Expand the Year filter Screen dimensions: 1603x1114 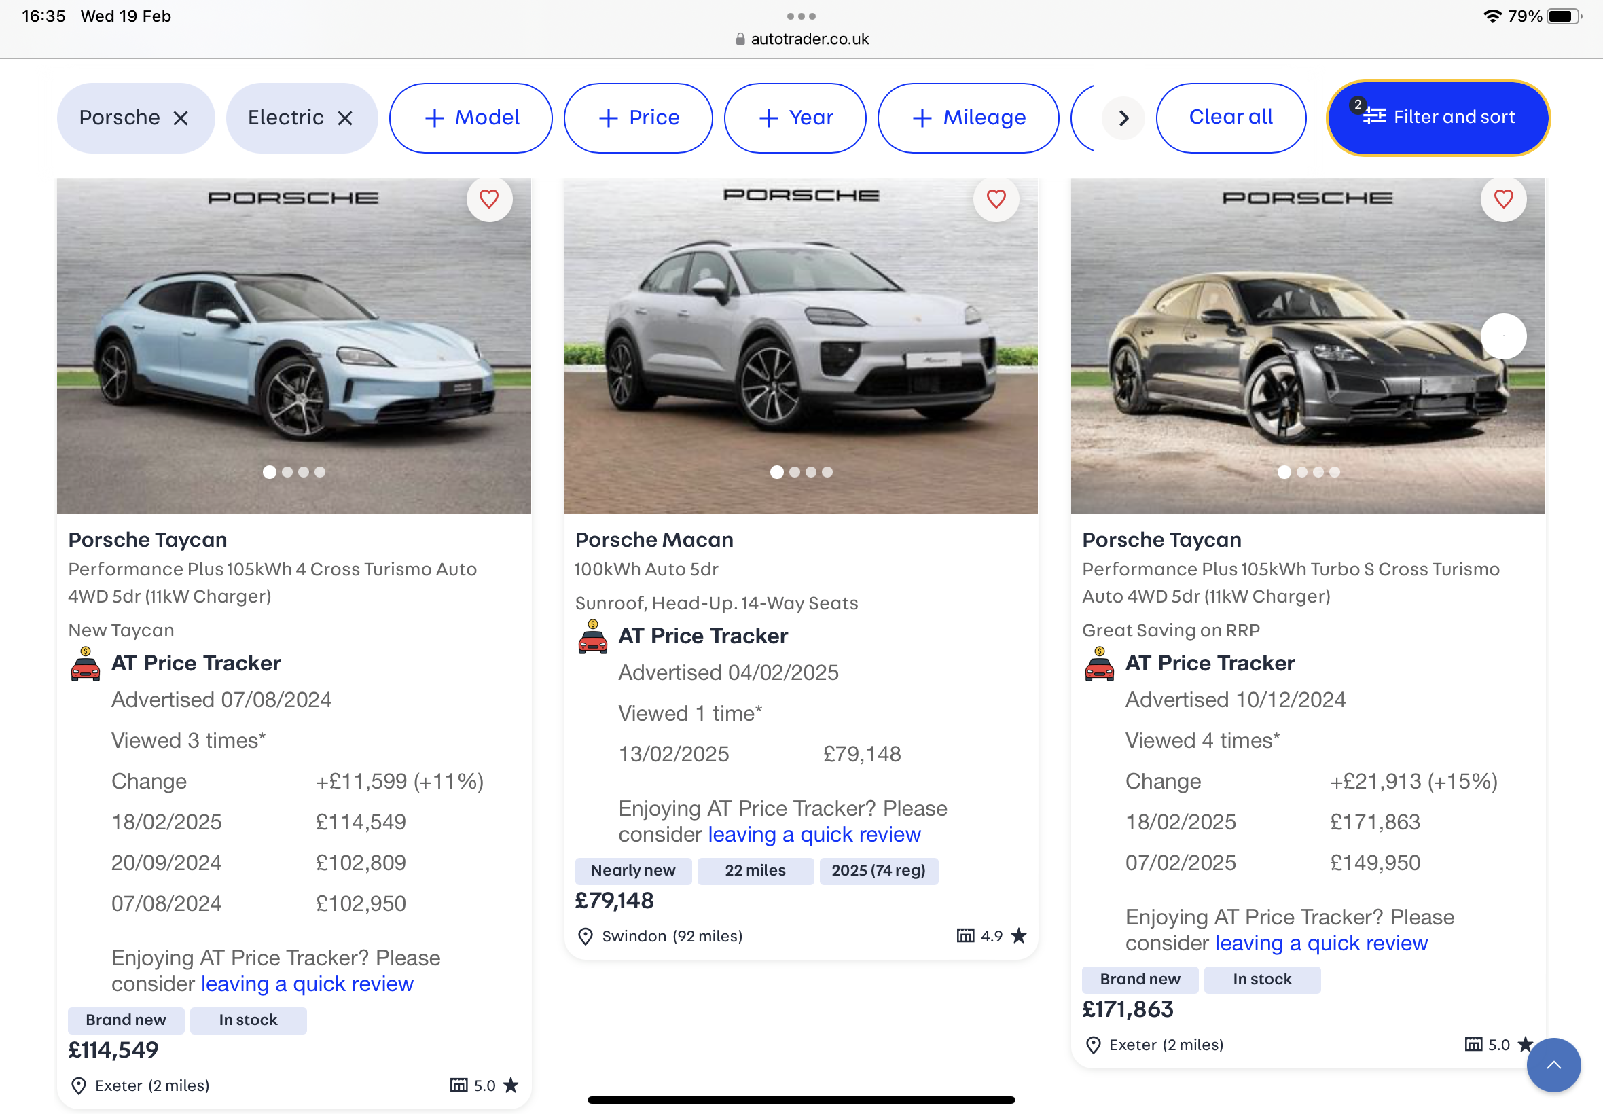point(795,118)
